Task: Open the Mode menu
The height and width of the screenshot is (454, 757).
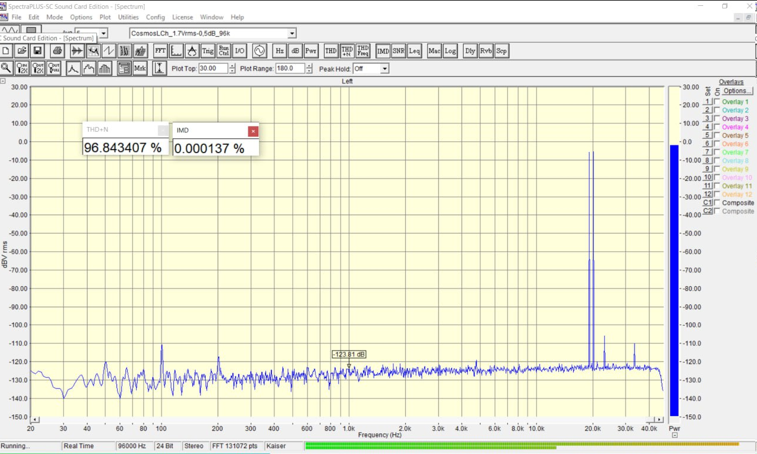Action: (54, 17)
